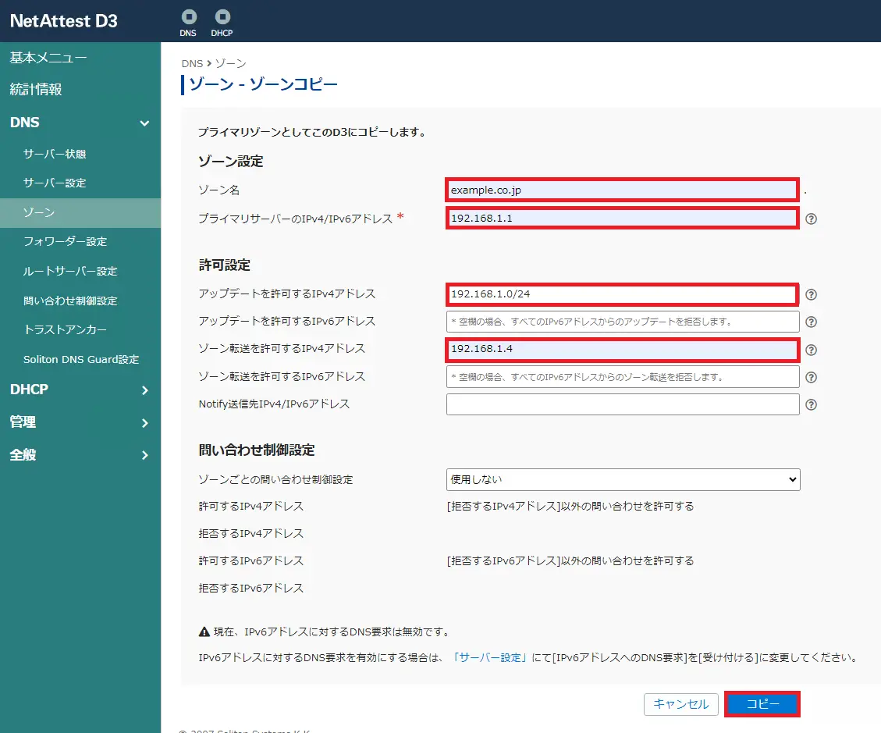The height and width of the screenshot is (733, 881).
Task: Click the DNS breadcrumb link
Action: (x=192, y=63)
